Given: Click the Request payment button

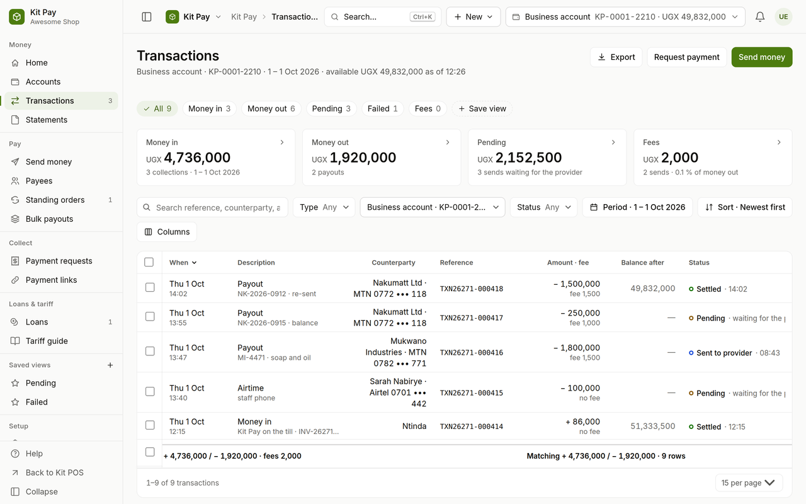Looking at the screenshot, I should pos(687,57).
